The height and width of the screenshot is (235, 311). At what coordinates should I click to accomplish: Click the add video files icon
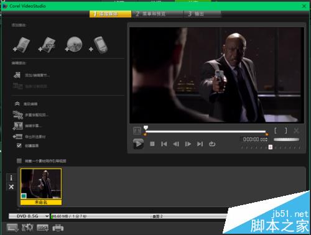pyautogui.click(x=22, y=45)
